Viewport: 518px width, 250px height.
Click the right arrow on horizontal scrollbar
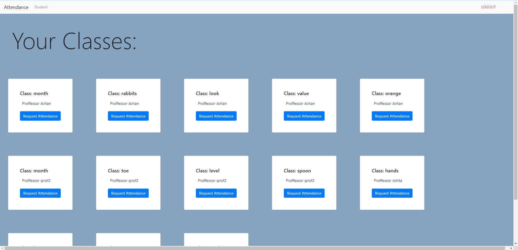[x=512, y=248]
